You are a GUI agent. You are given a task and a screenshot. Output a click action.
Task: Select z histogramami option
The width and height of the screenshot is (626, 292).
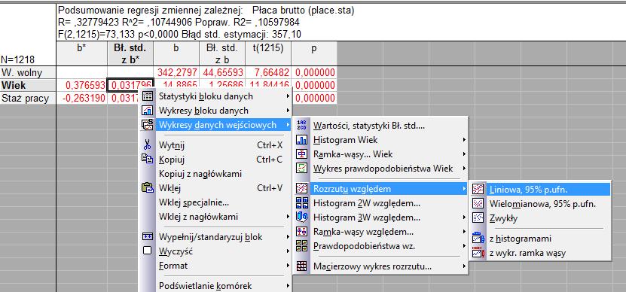541,239
